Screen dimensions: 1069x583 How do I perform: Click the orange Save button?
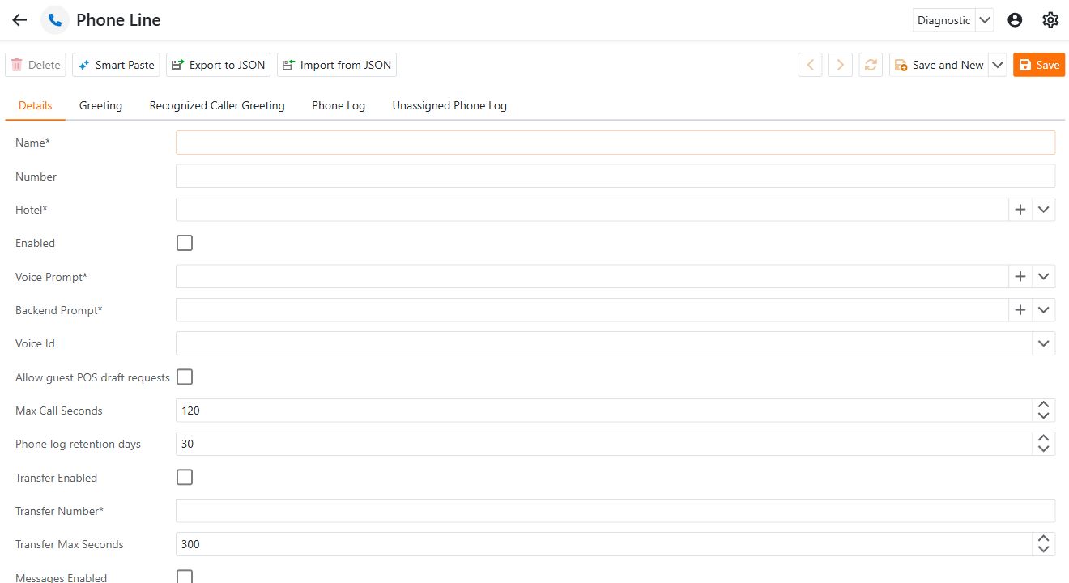[1039, 65]
